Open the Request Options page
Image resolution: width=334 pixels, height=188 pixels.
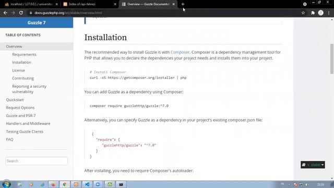point(20,108)
